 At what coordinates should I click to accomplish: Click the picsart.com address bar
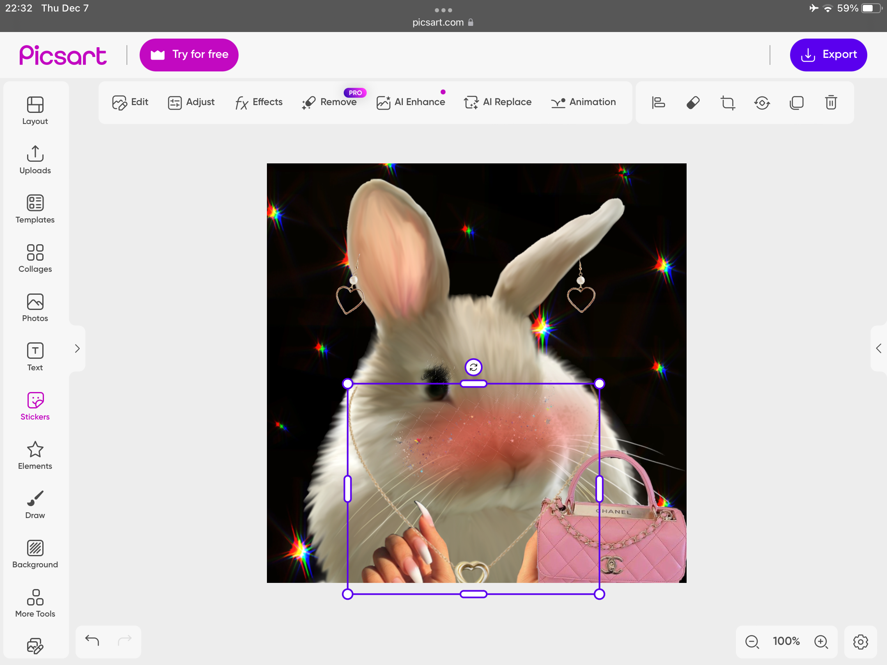coord(443,23)
